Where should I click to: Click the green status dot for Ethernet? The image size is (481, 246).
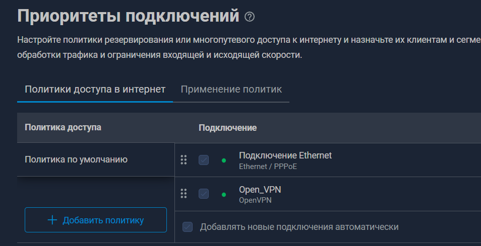(x=223, y=160)
